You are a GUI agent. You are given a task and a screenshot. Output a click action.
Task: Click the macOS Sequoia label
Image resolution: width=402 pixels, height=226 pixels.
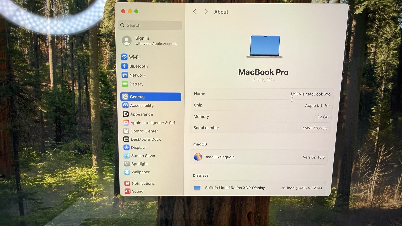(x=220, y=157)
